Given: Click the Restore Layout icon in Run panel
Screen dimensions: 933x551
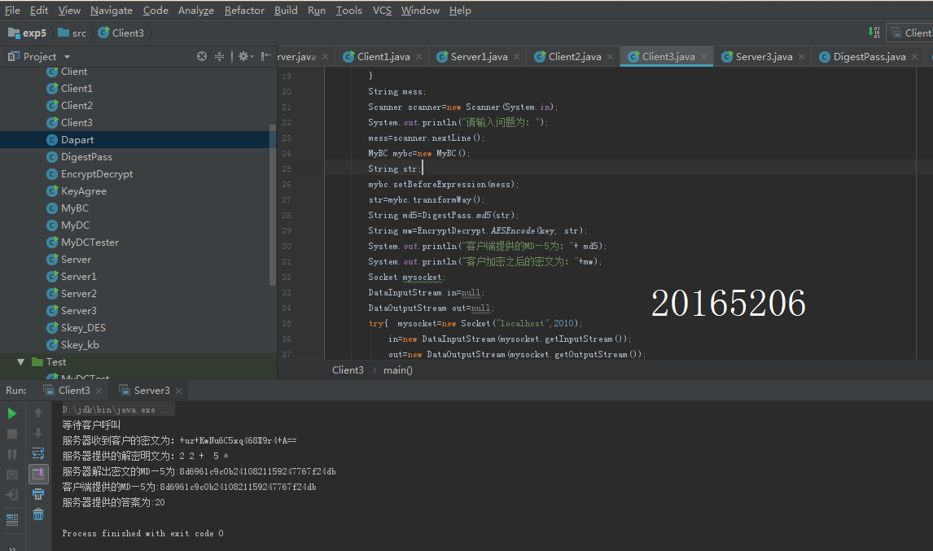Looking at the screenshot, I should 12,520.
